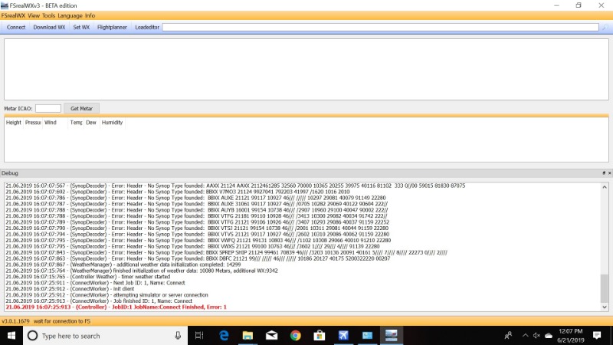The image size is (613, 345).
Task: Click the Humidity column header
Action: pyautogui.click(x=112, y=123)
